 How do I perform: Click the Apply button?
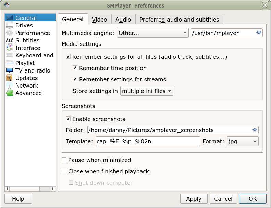tap(194, 199)
